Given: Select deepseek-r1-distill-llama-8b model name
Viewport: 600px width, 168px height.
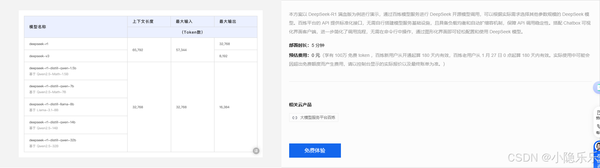Looking at the screenshot, I should tap(51, 104).
